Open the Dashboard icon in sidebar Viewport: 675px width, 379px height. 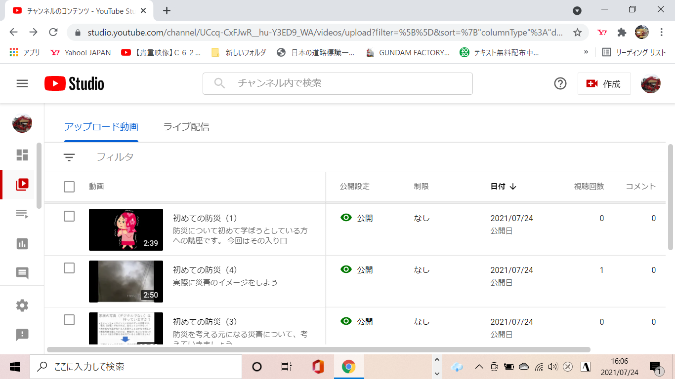click(22, 155)
